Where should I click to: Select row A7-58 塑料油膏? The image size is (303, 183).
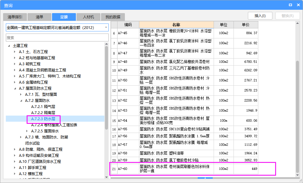pyautogui.click(x=185, y=153)
